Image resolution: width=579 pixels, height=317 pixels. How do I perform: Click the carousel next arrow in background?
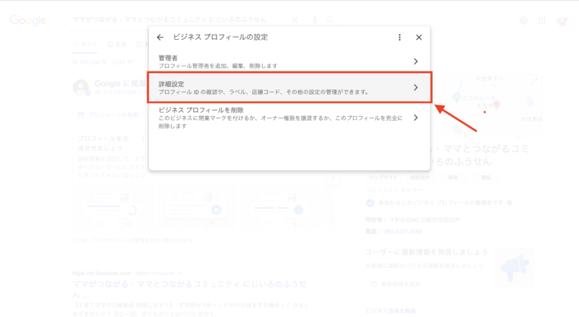pos(333,178)
